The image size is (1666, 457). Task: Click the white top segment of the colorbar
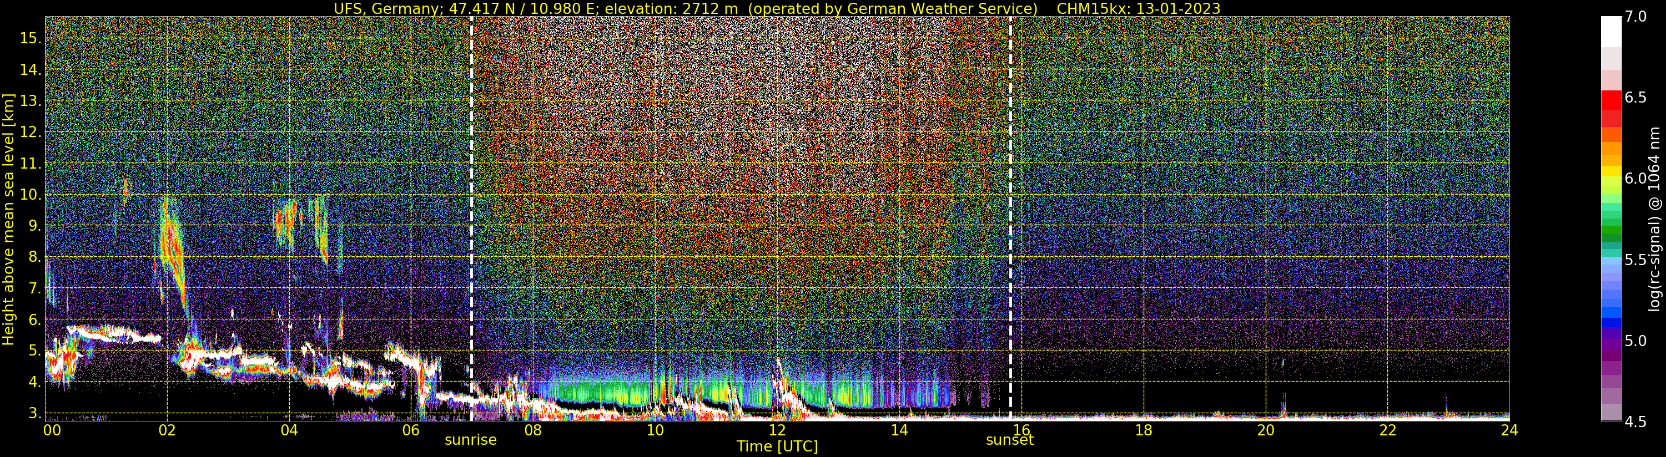tap(1611, 32)
